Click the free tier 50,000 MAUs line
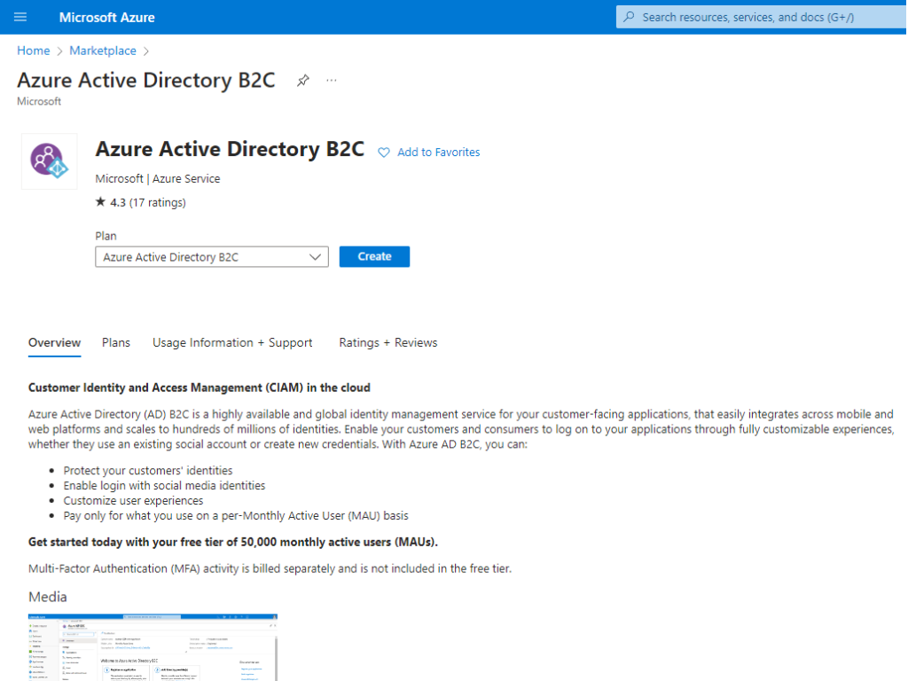This screenshot has width=908, height=681. pos(233,543)
